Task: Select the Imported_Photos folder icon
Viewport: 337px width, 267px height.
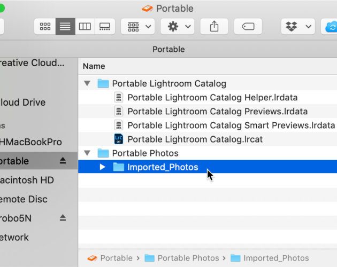Action: tap(119, 167)
